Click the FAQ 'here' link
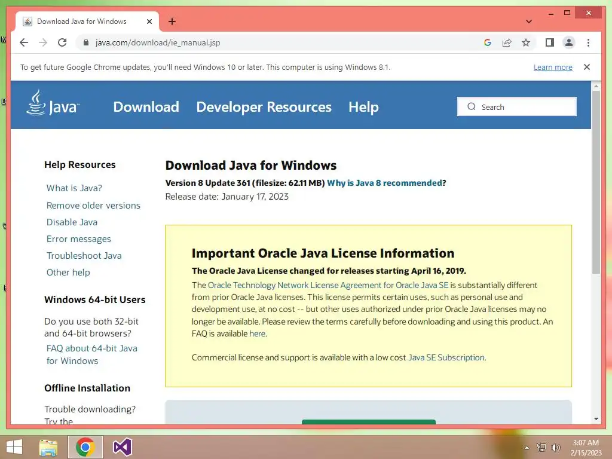This screenshot has height=459, width=612. coord(257,333)
